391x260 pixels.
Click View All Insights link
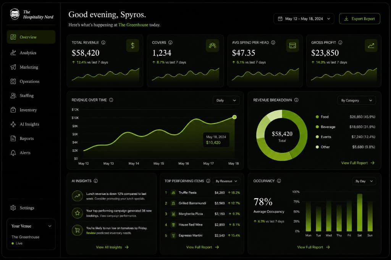pos(112,247)
